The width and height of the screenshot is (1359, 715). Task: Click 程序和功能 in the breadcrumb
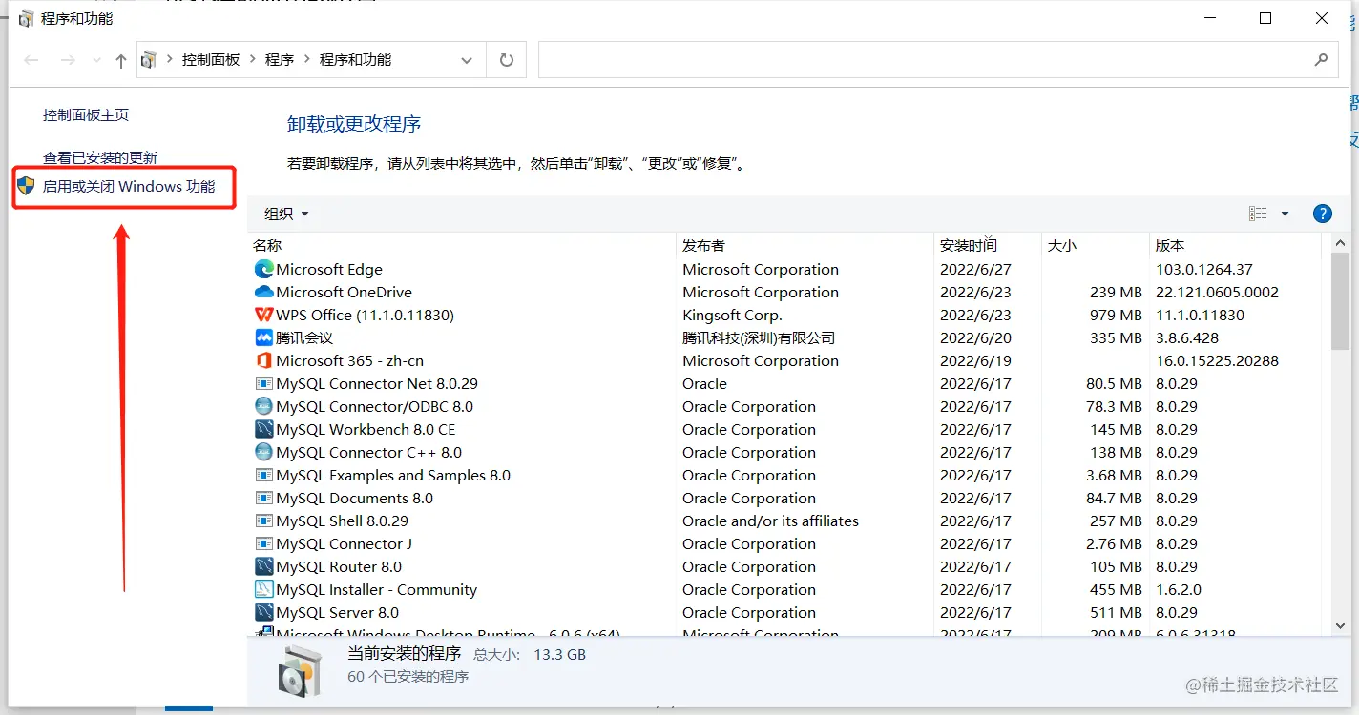pos(355,59)
